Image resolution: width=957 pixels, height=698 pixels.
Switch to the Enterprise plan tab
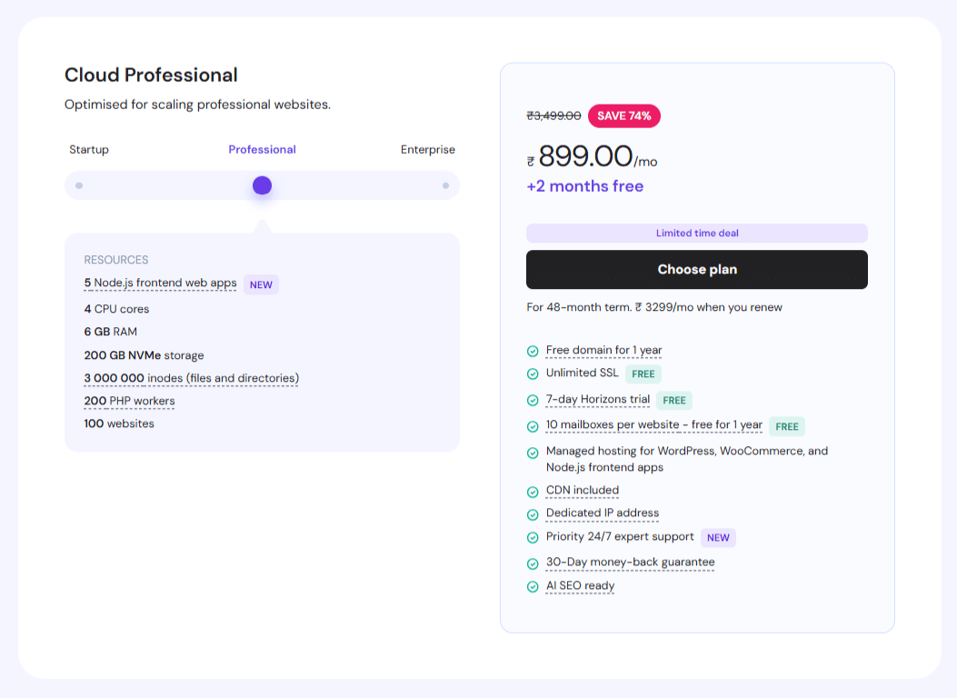(427, 149)
